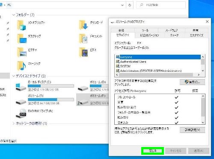The image size is (214, 159).
Task: Click the PC search input field
Action: coord(161,5)
